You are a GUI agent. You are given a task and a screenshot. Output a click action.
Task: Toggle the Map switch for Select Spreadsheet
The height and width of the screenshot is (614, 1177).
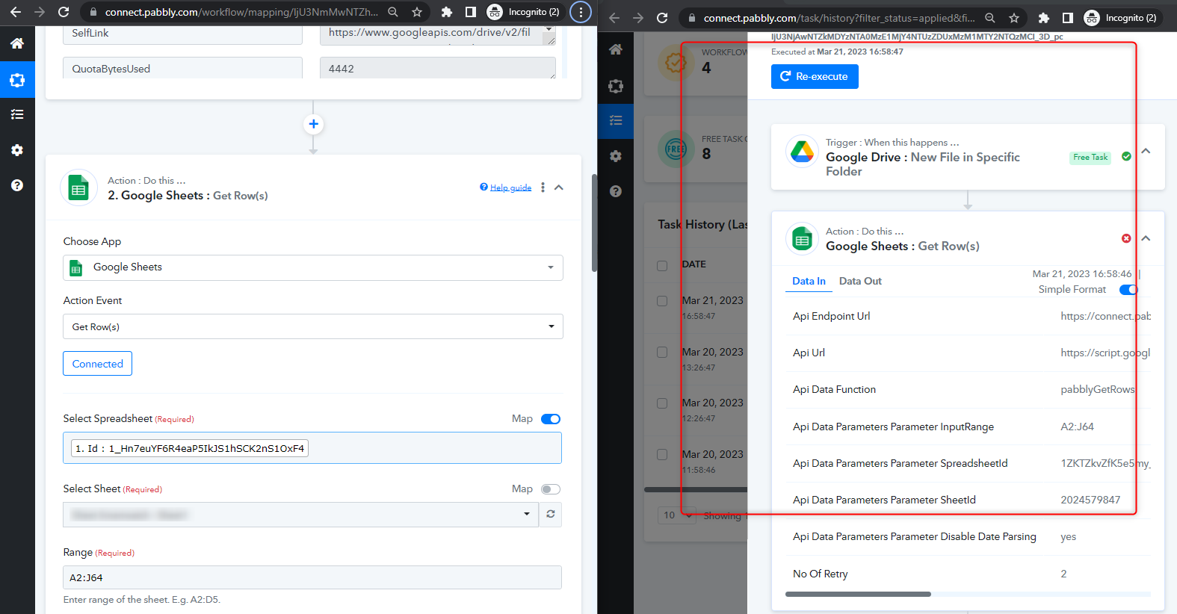551,419
